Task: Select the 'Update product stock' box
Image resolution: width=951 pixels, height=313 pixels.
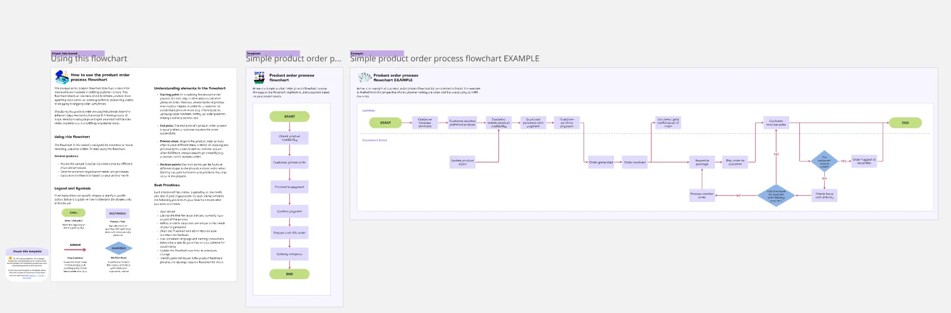Action: tap(462, 162)
